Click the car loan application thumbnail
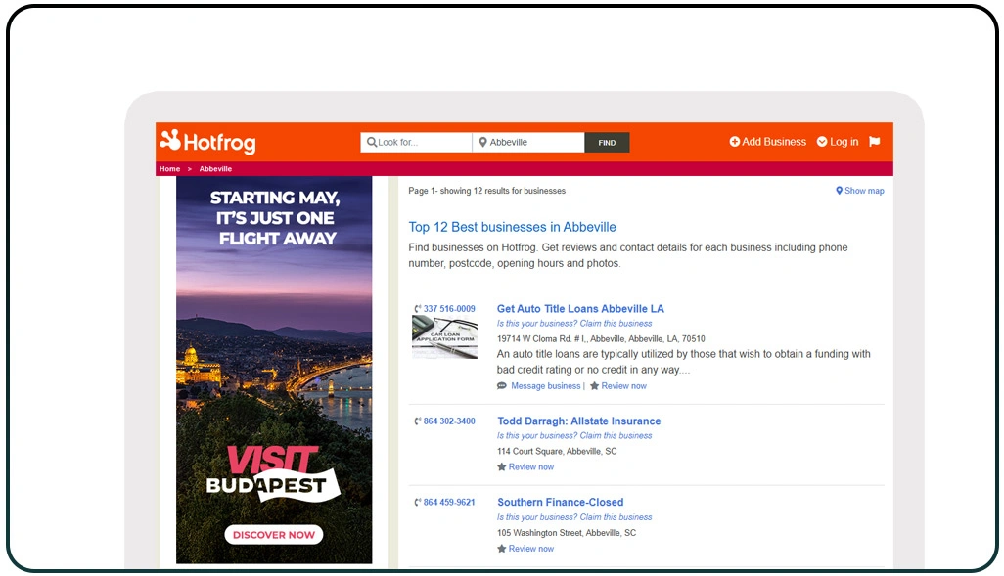 pyautogui.click(x=444, y=336)
